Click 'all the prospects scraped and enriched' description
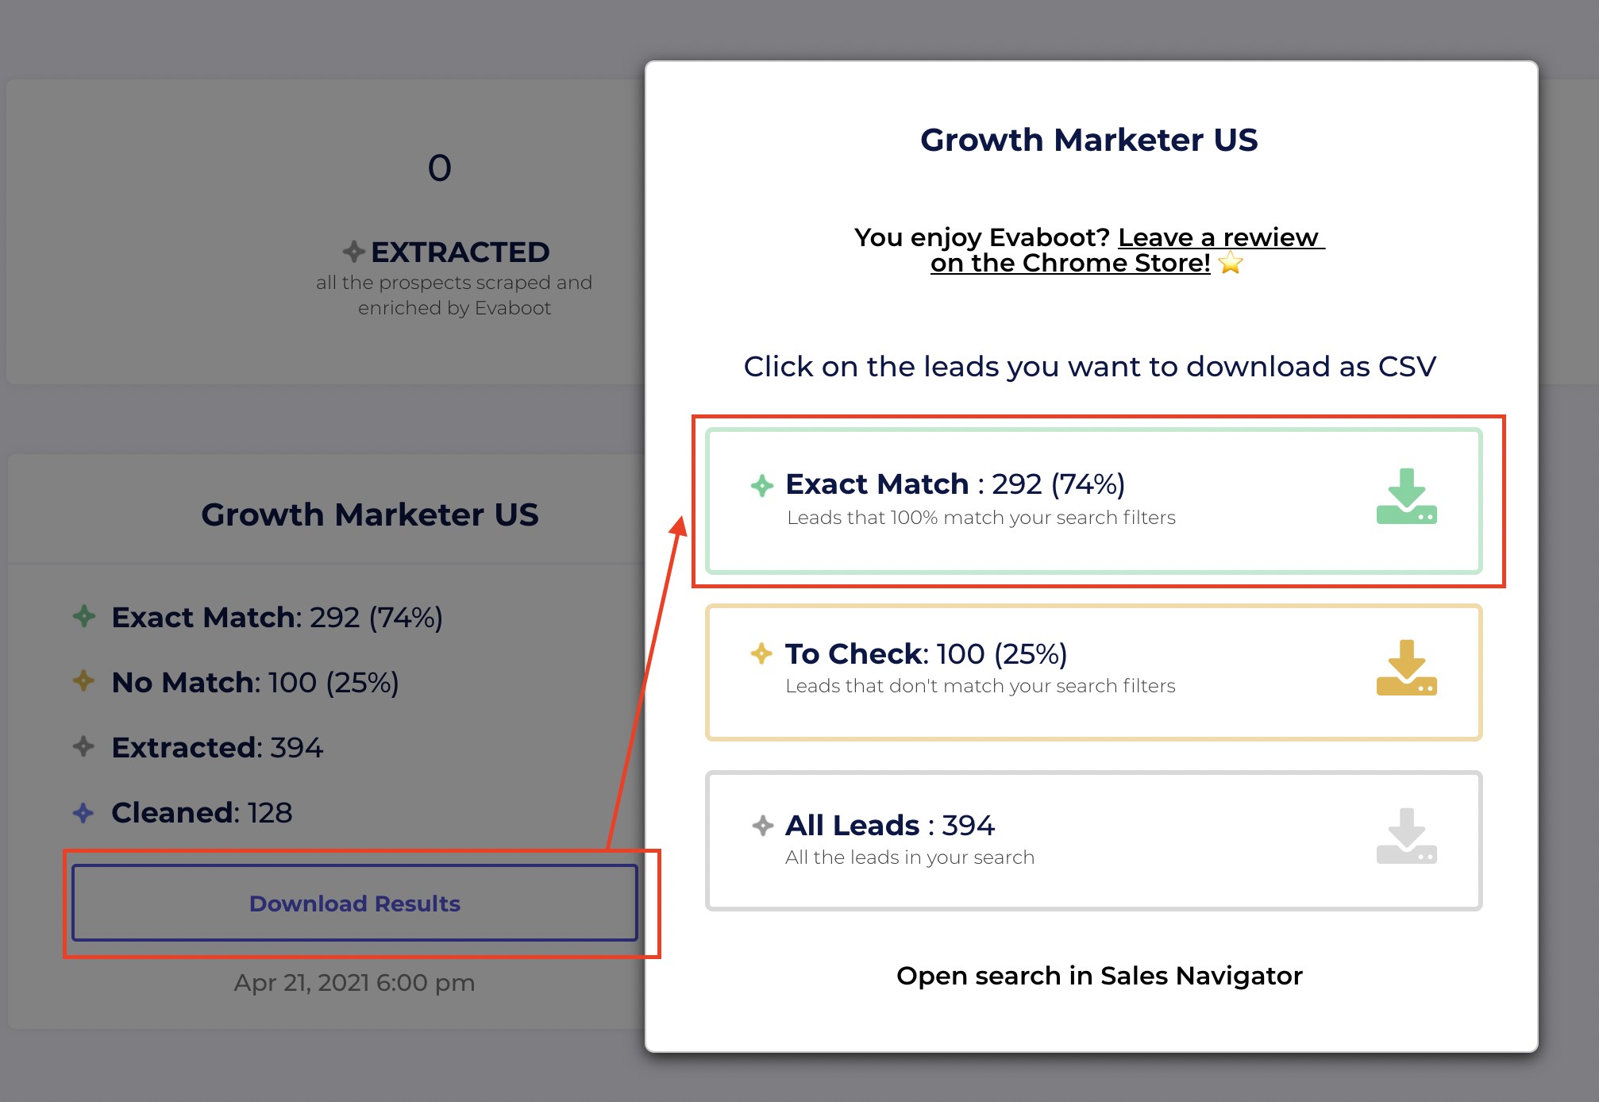 coord(454,295)
